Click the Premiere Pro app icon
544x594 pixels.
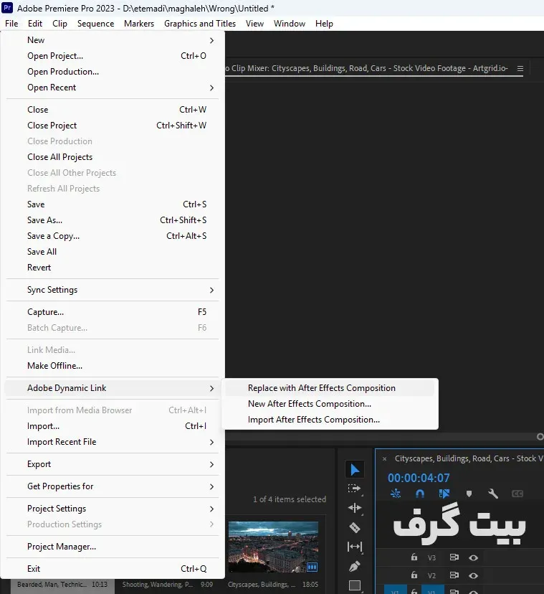pos(7,8)
